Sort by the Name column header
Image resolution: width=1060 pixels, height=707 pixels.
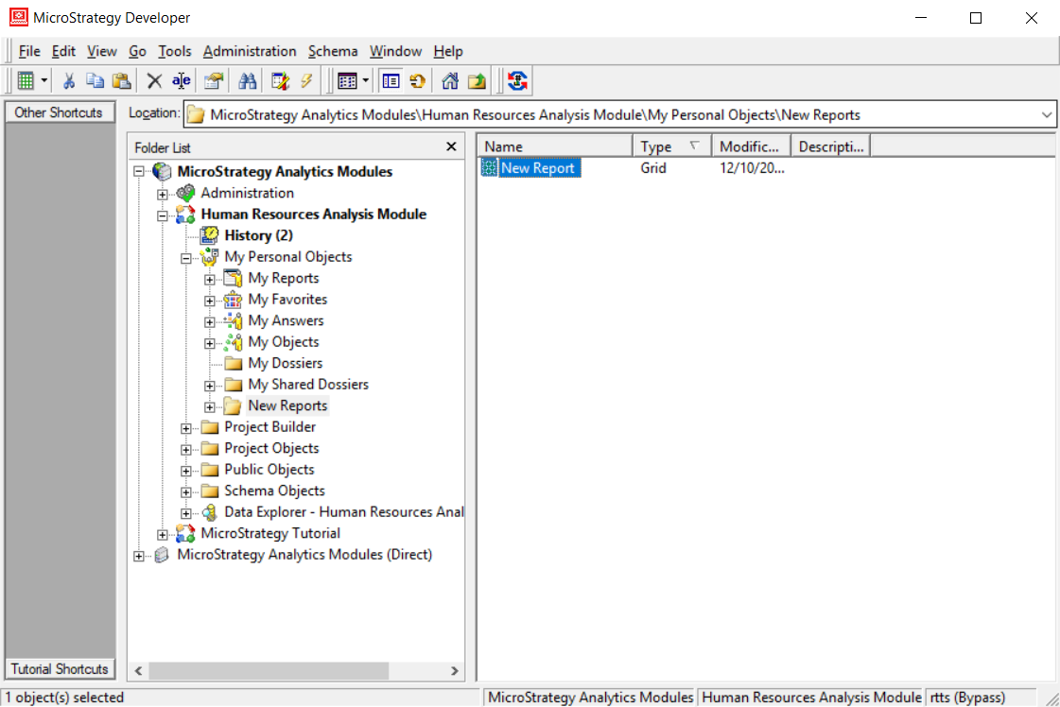[554, 147]
